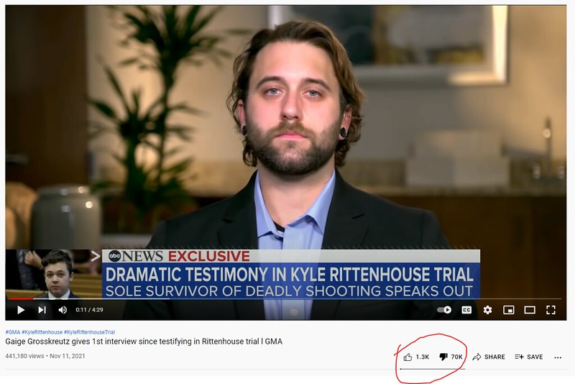Switch to theater mode
Viewport: 575px width, 384px height.
pos(530,310)
